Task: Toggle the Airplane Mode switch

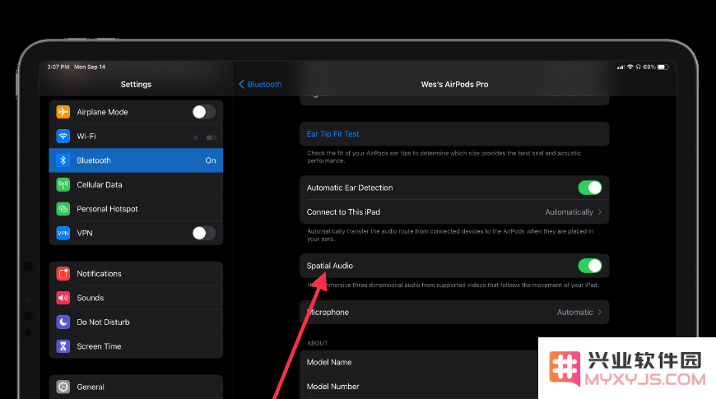Action: tap(203, 112)
